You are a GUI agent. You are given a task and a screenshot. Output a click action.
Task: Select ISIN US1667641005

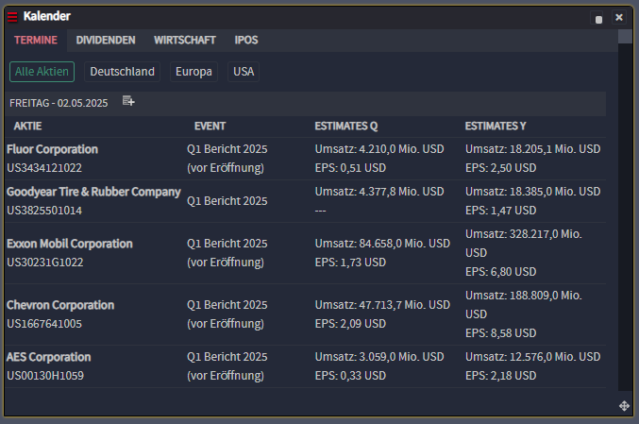point(44,324)
